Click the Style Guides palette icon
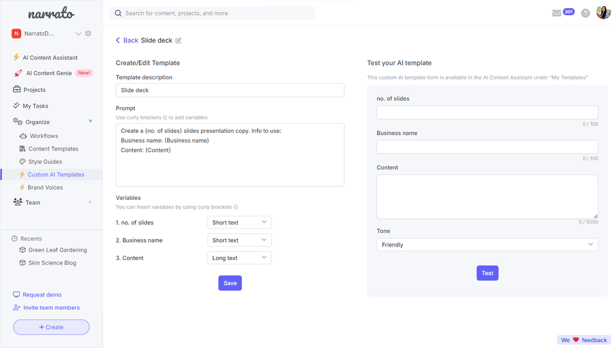The width and height of the screenshot is (614, 348). point(22,162)
